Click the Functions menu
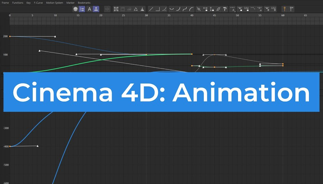 pos(18,3)
